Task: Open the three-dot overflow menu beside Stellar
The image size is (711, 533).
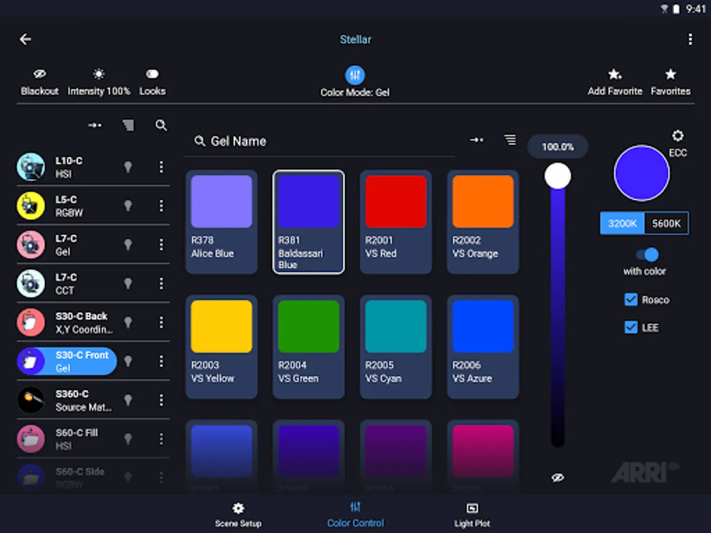Action: click(x=690, y=39)
